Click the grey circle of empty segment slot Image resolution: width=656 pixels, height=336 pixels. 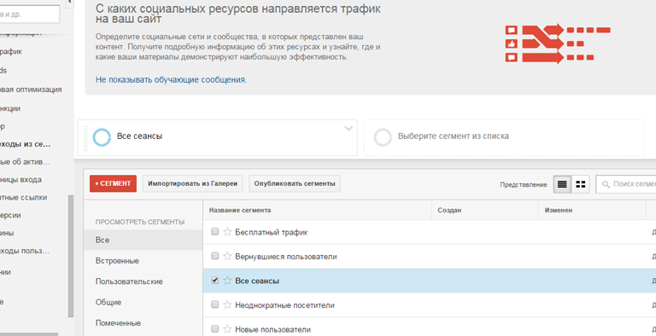(383, 137)
